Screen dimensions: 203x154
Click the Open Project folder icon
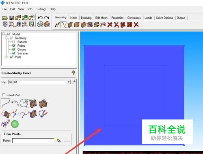pyautogui.click(x=5, y=18)
